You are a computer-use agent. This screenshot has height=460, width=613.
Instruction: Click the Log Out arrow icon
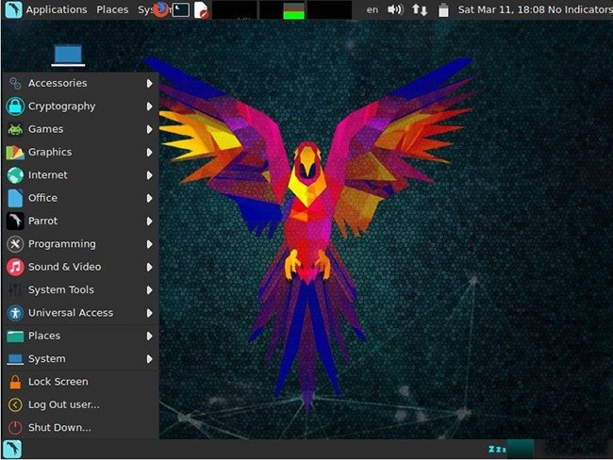15,405
